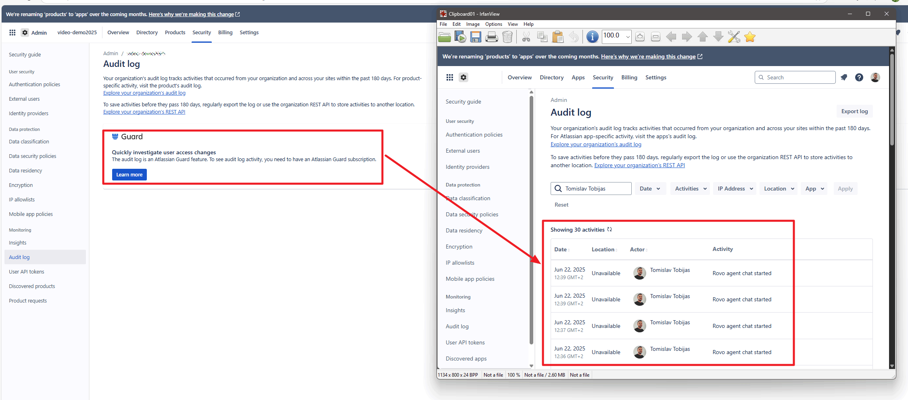908x400 pixels.
Task: Open a file using the folder icon
Action: (x=445, y=37)
